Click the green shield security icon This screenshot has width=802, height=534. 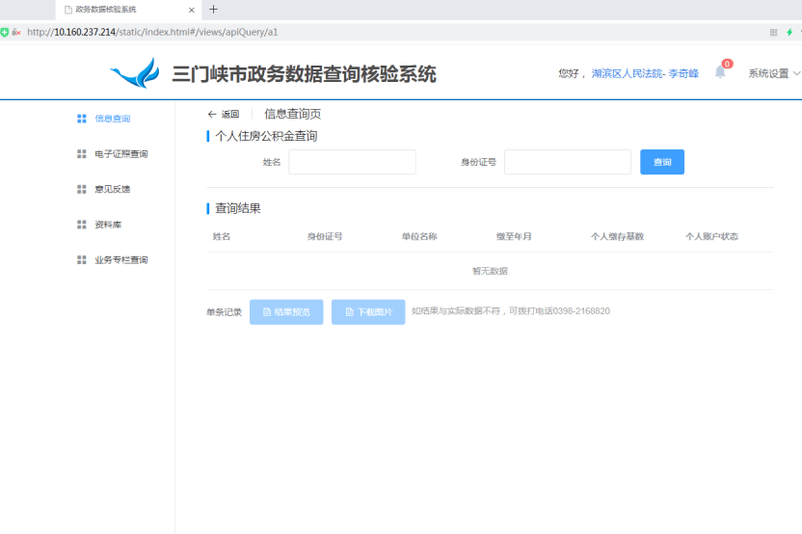click(4, 32)
